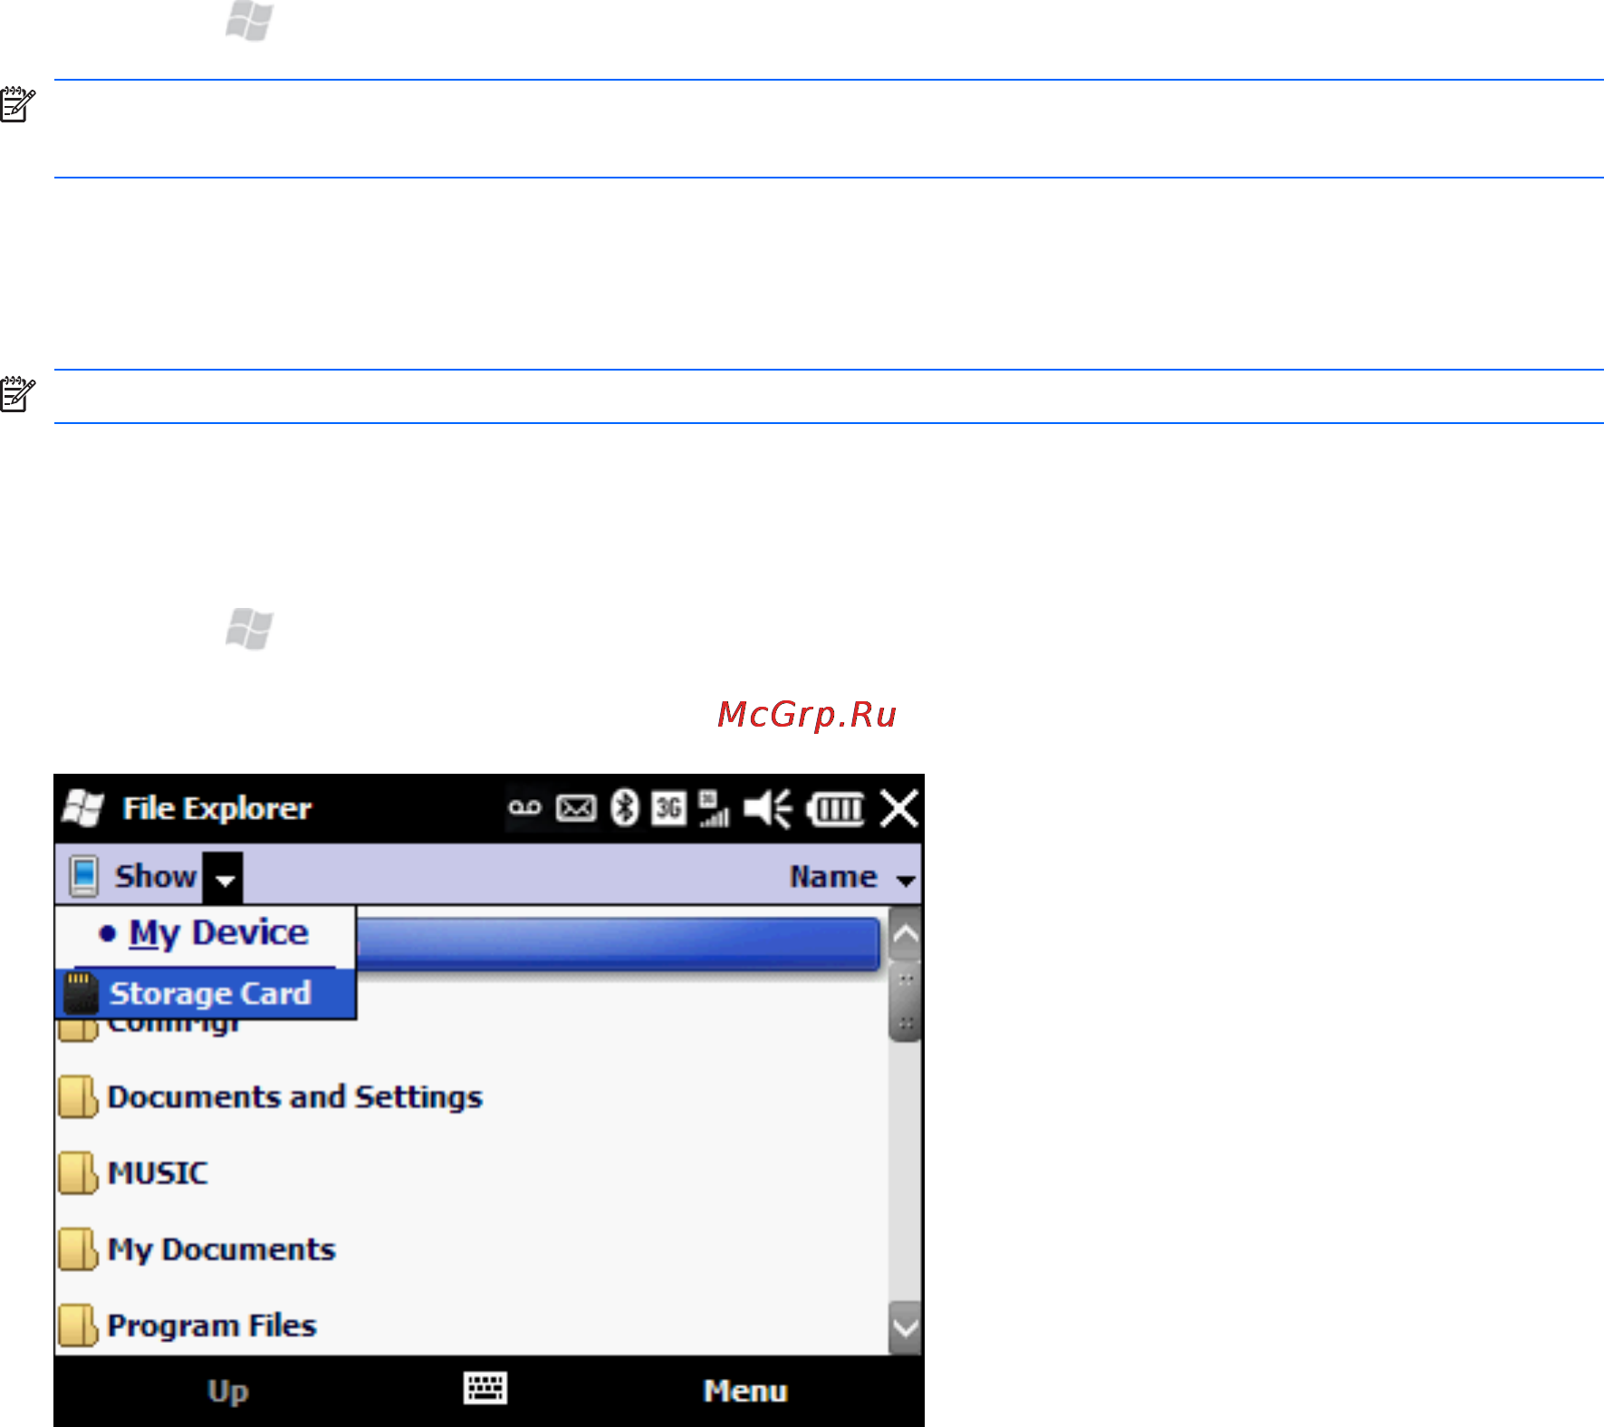Image resolution: width=1604 pixels, height=1427 pixels.
Task: Tap the battery level icon
Action: click(x=836, y=808)
